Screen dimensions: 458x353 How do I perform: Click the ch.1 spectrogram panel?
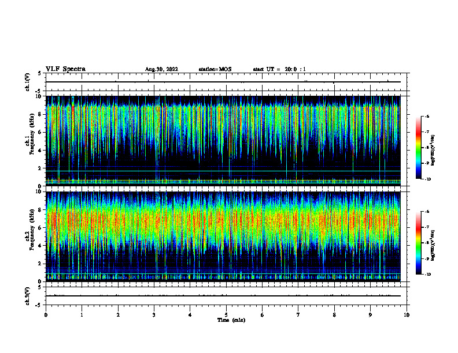(223, 141)
